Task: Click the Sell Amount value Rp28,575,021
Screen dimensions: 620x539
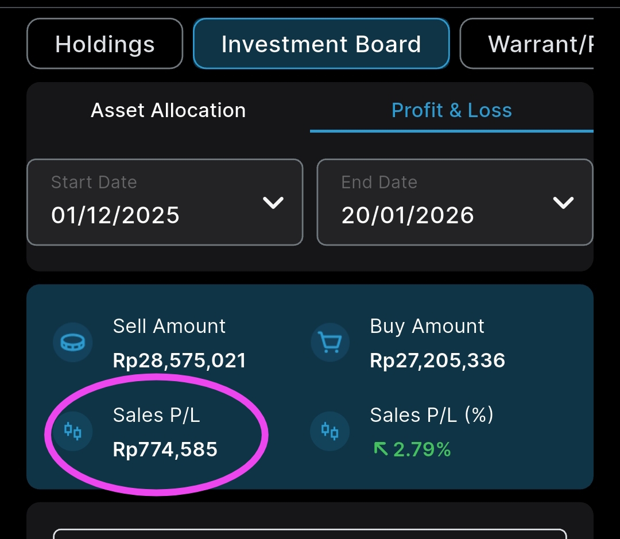Action: (x=179, y=360)
